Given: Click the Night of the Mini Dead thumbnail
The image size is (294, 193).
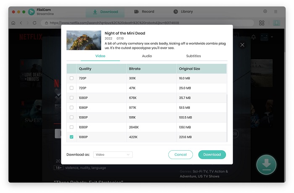Looking at the screenshot, I should (84, 40).
